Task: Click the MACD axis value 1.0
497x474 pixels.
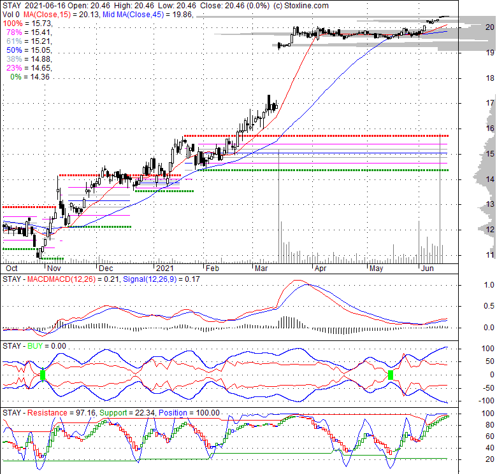Action: 489,285
